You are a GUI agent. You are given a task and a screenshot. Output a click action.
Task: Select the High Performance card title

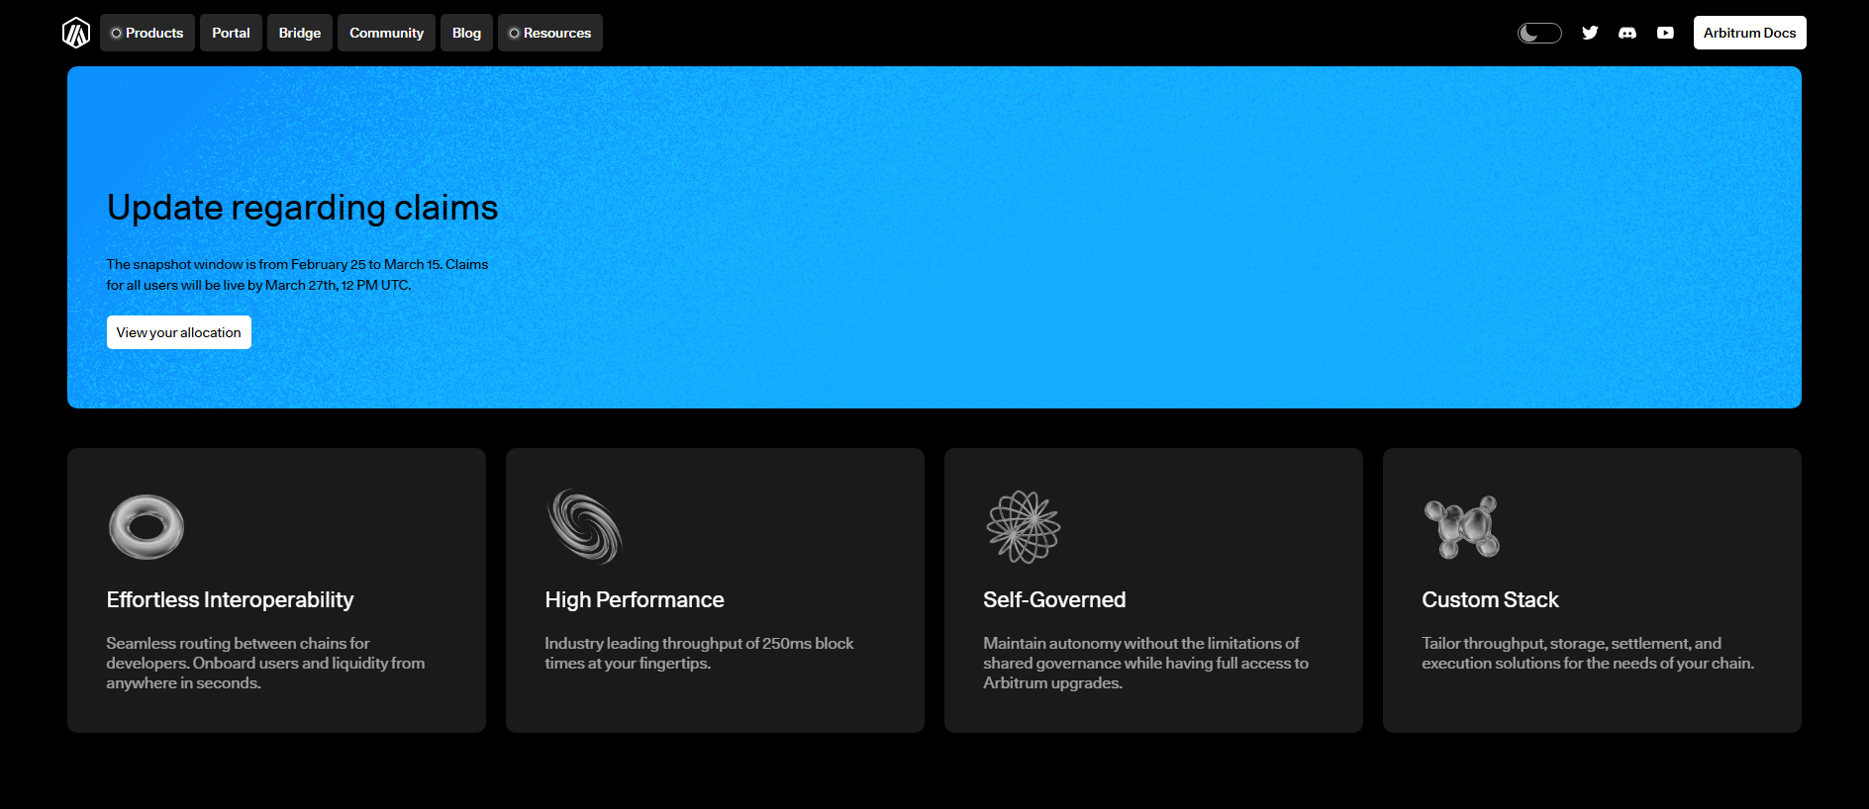pos(635,599)
